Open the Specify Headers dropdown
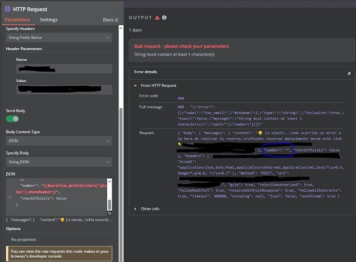This screenshot has width=356, height=262. pyautogui.click(x=59, y=38)
